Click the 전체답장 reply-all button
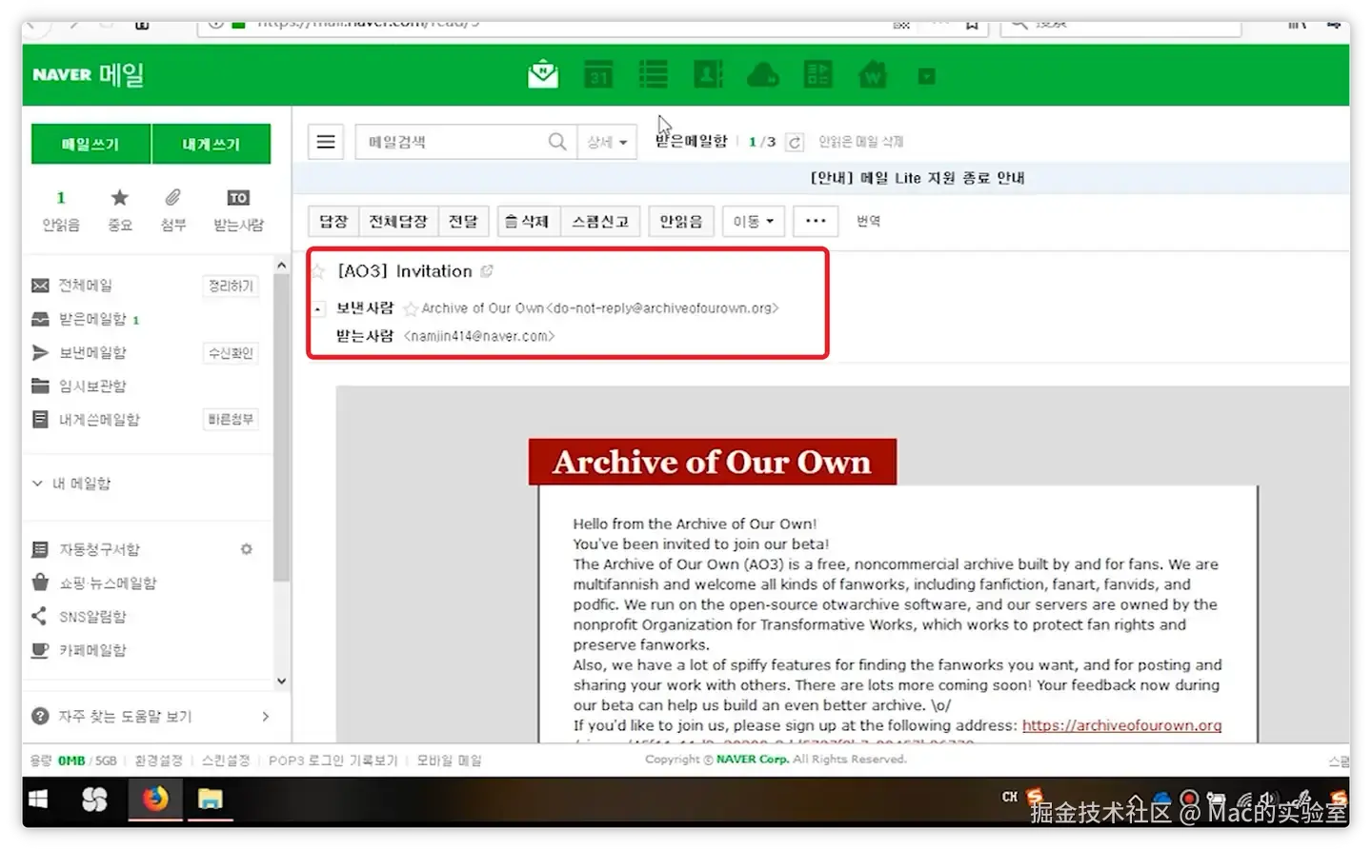1372x850 pixels. [x=398, y=221]
